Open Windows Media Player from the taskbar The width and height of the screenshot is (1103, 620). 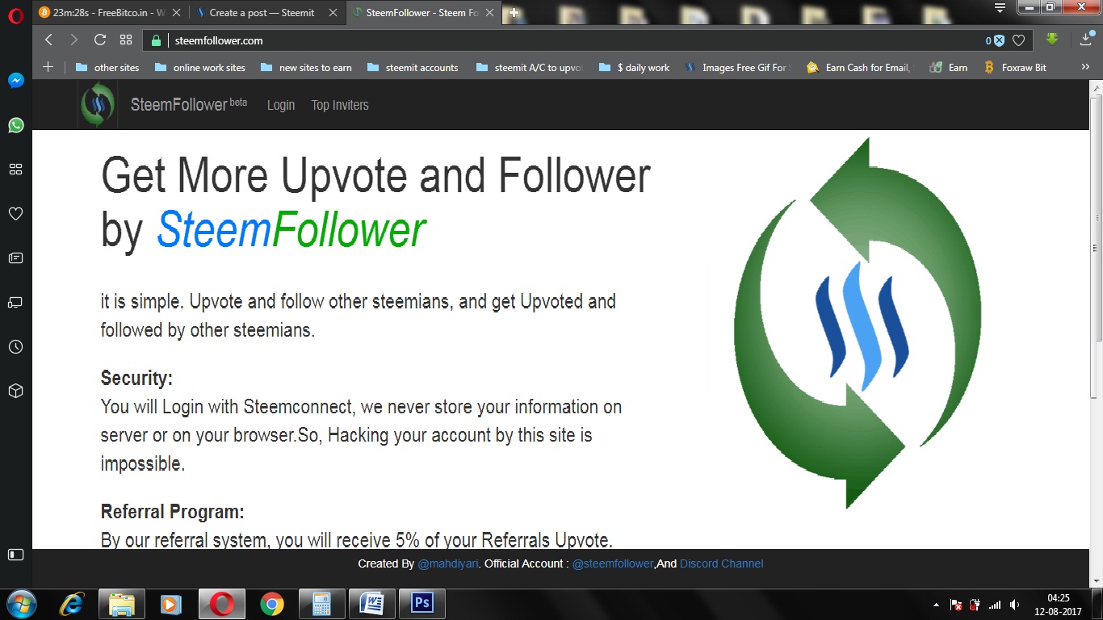click(171, 604)
